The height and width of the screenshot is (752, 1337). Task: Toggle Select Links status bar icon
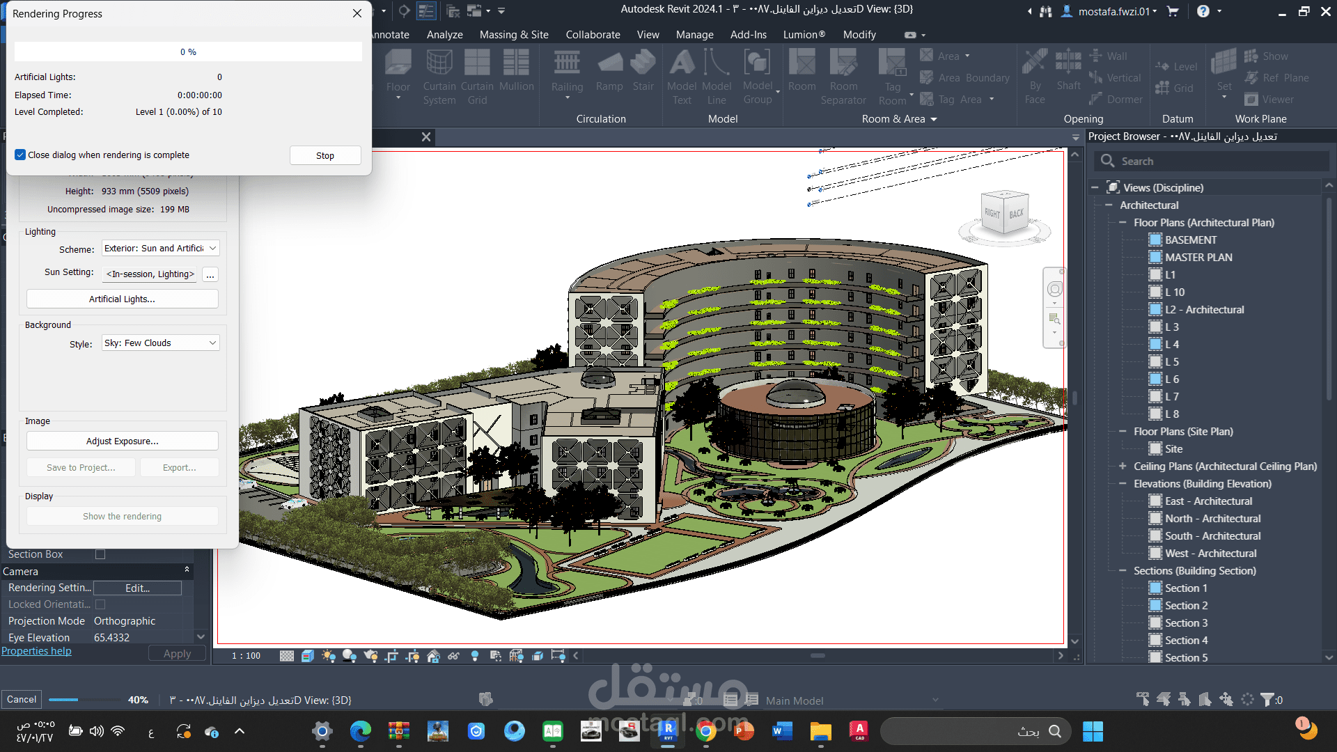point(1143,699)
